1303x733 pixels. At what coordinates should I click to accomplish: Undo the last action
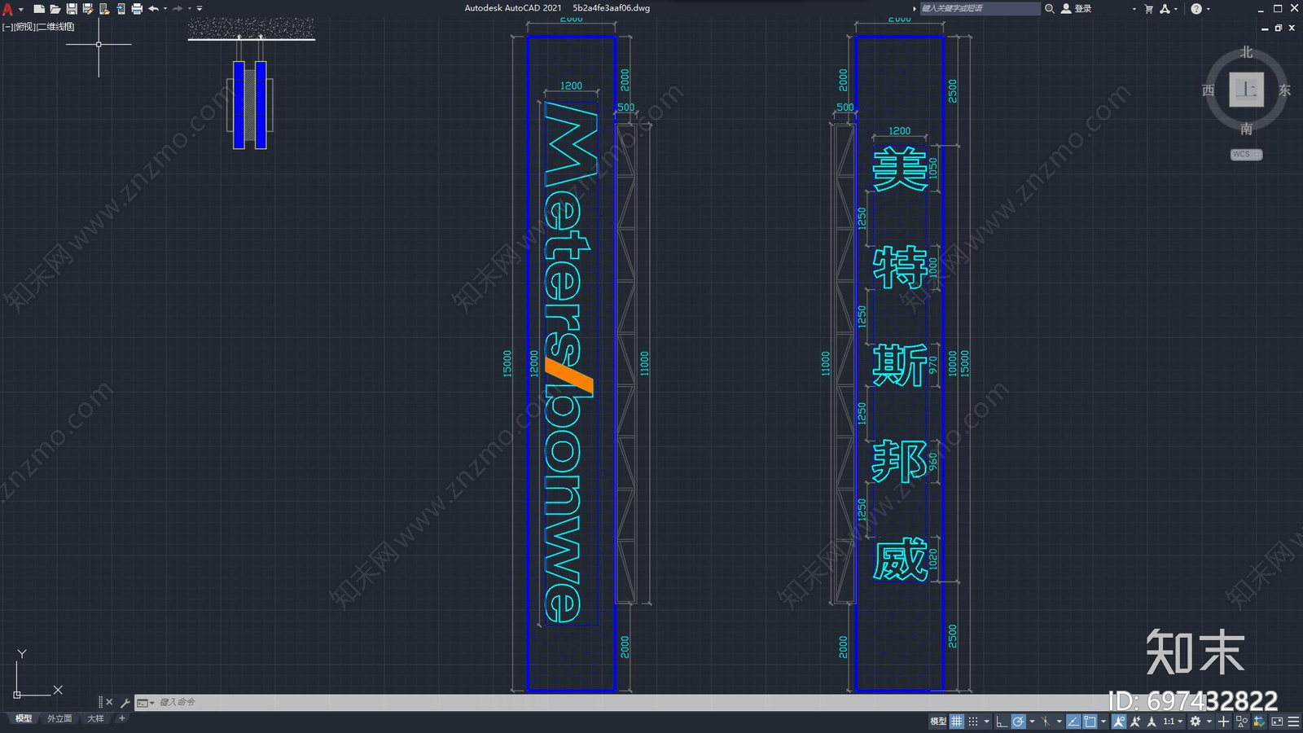click(153, 9)
